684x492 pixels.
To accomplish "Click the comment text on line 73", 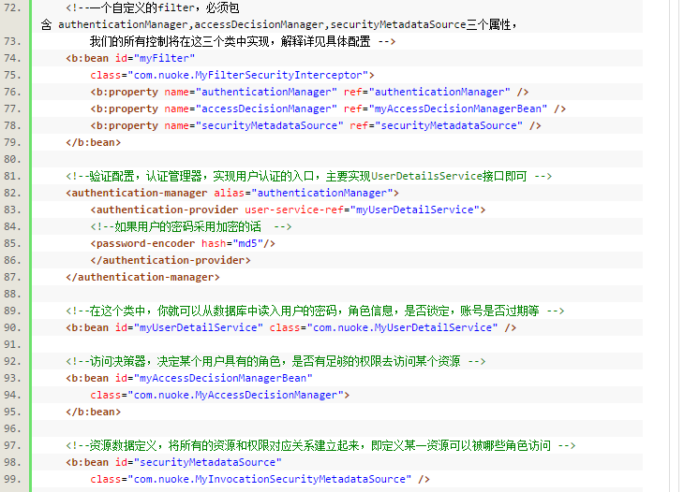I will pos(243,41).
